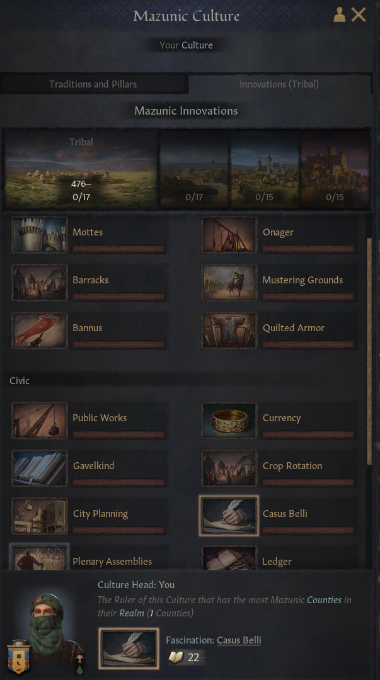
Task: Open the Innovations (Tribal) tab
Action: pos(279,84)
